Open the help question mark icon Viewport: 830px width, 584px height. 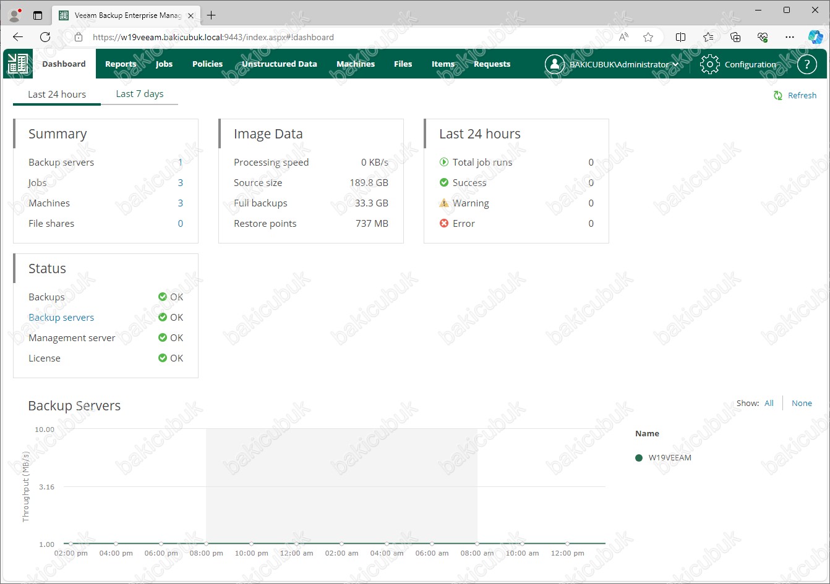pos(806,64)
